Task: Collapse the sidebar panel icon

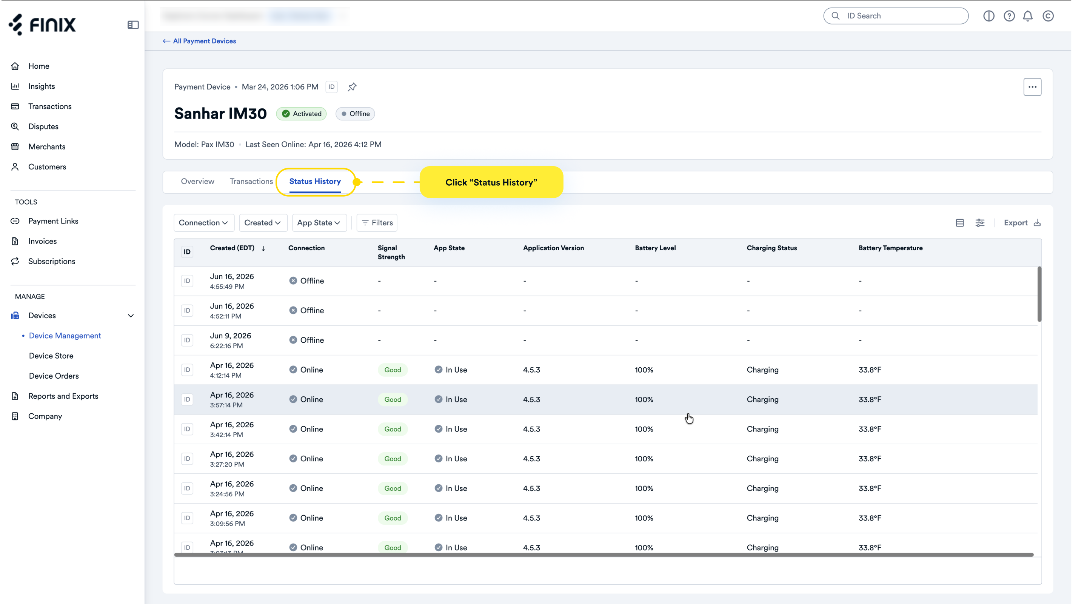Action: tap(133, 25)
